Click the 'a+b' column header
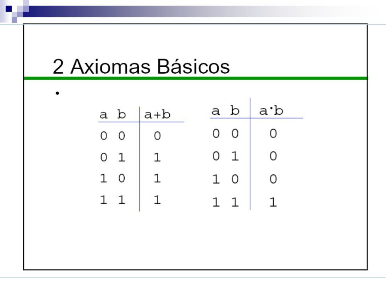 [157, 115]
